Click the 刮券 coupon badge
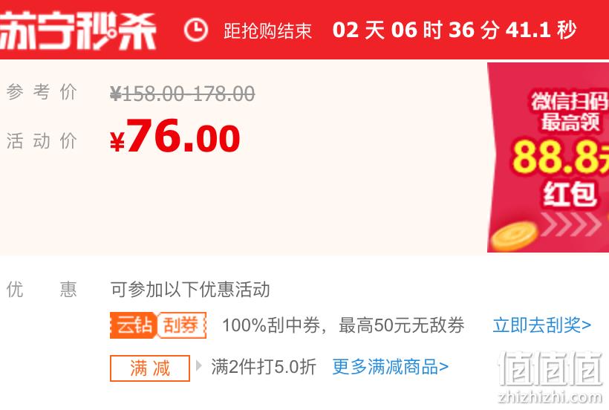This screenshot has width=609, height=410. click(x=182, y=325)
